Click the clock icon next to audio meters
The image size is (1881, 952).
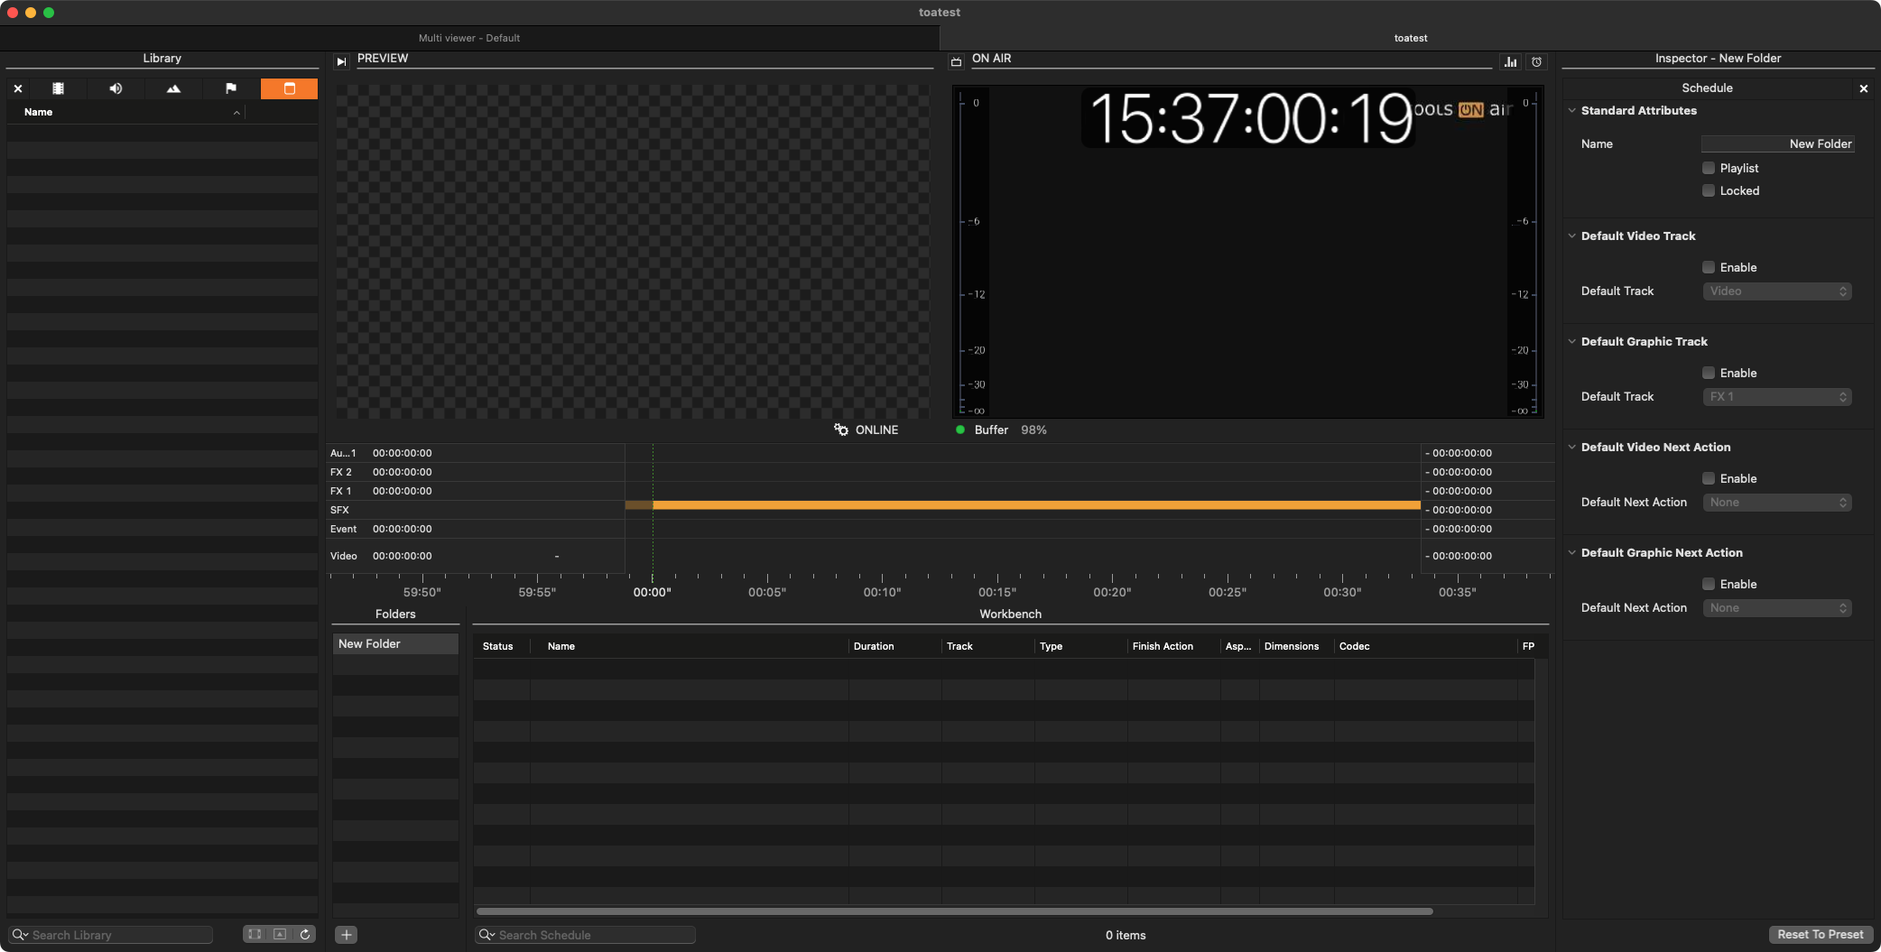click(x=1536, y=61)
